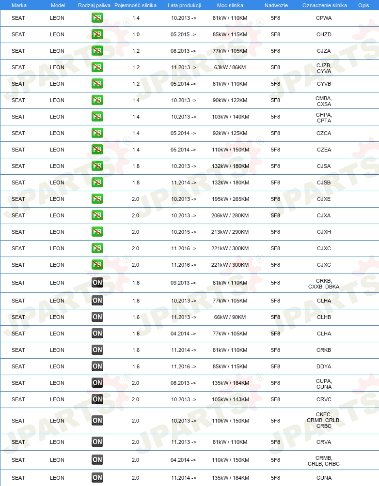Image resolution: width=379 pixels, height=486 pixels.
Task: Click the engine code CYVB
Action: click(324, 84)
